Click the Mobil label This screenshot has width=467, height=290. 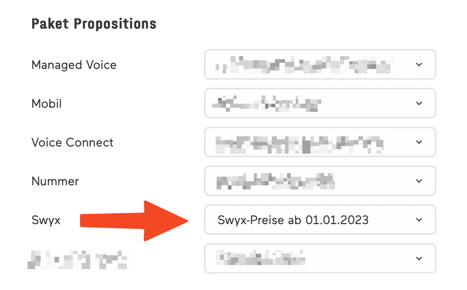point(46,104)
